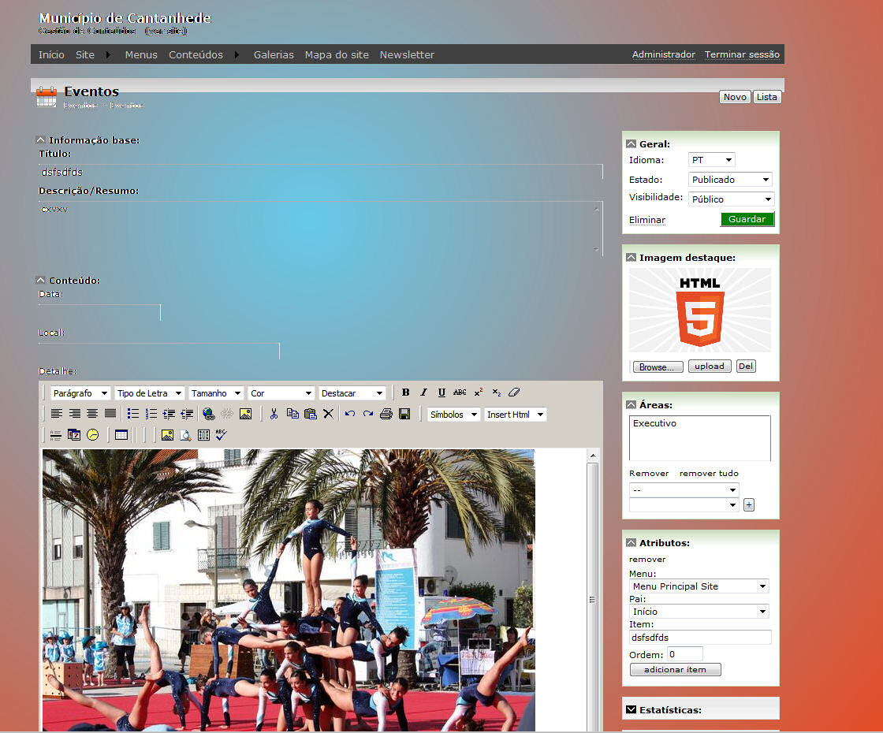Undo the last editor action

coord(350,414)
